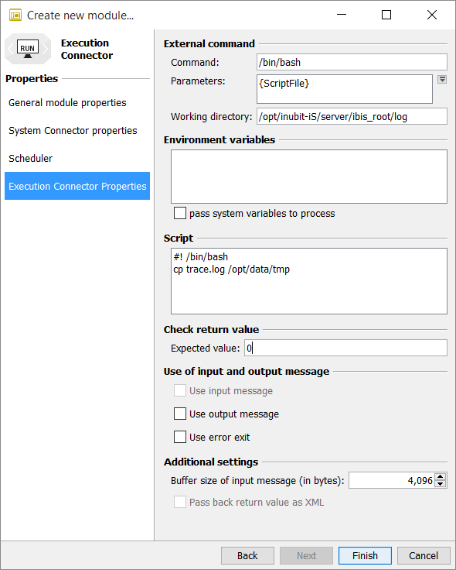456x570 pixels.
Task: Increase buffer size with up arrow
Action: point(441,477)
